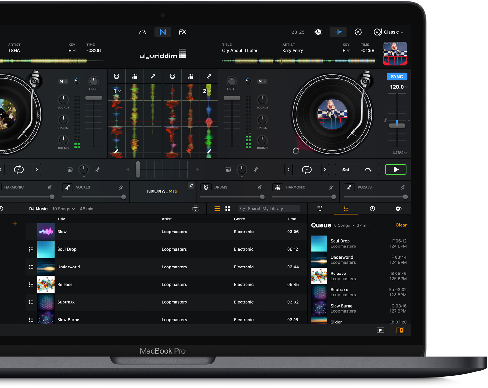The height and width of the screenshot is (388, 488).
Task: Click the right deck loop icon
Action: coord(307,170)
